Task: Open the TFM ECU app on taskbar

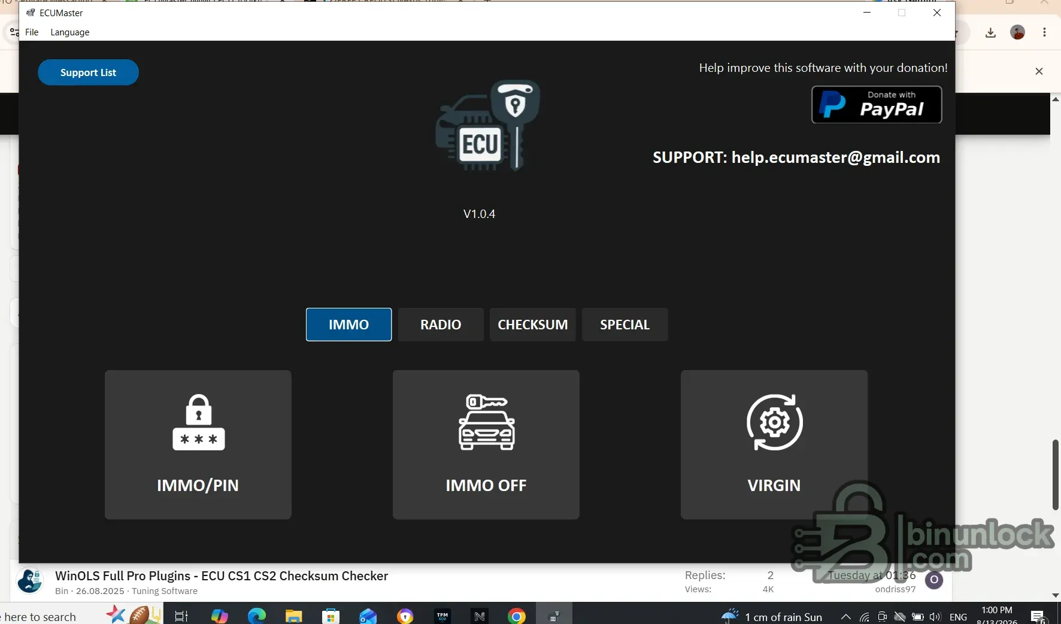Action: (442, 616)
